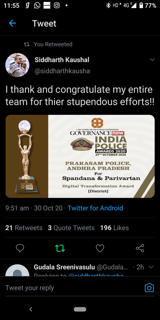Undo retweet using green retweet icon
160x320 pixels.
click(60, 248)
